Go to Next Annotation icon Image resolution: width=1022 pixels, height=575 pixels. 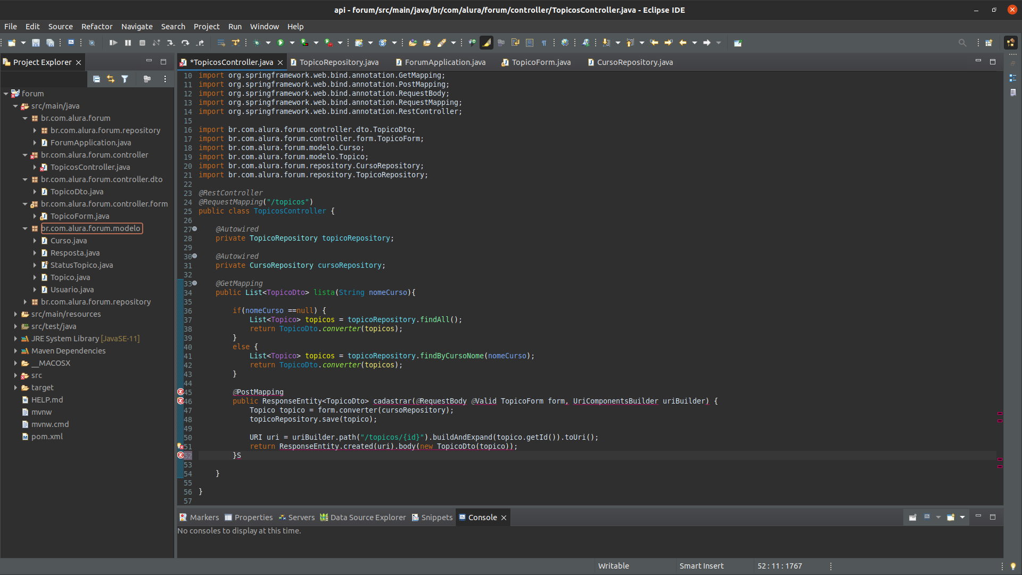[x=606, y=43]
